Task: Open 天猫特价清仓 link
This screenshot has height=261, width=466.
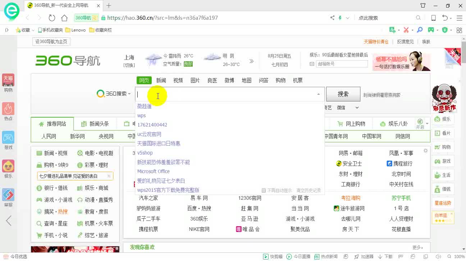Action: tap(376, 42)
